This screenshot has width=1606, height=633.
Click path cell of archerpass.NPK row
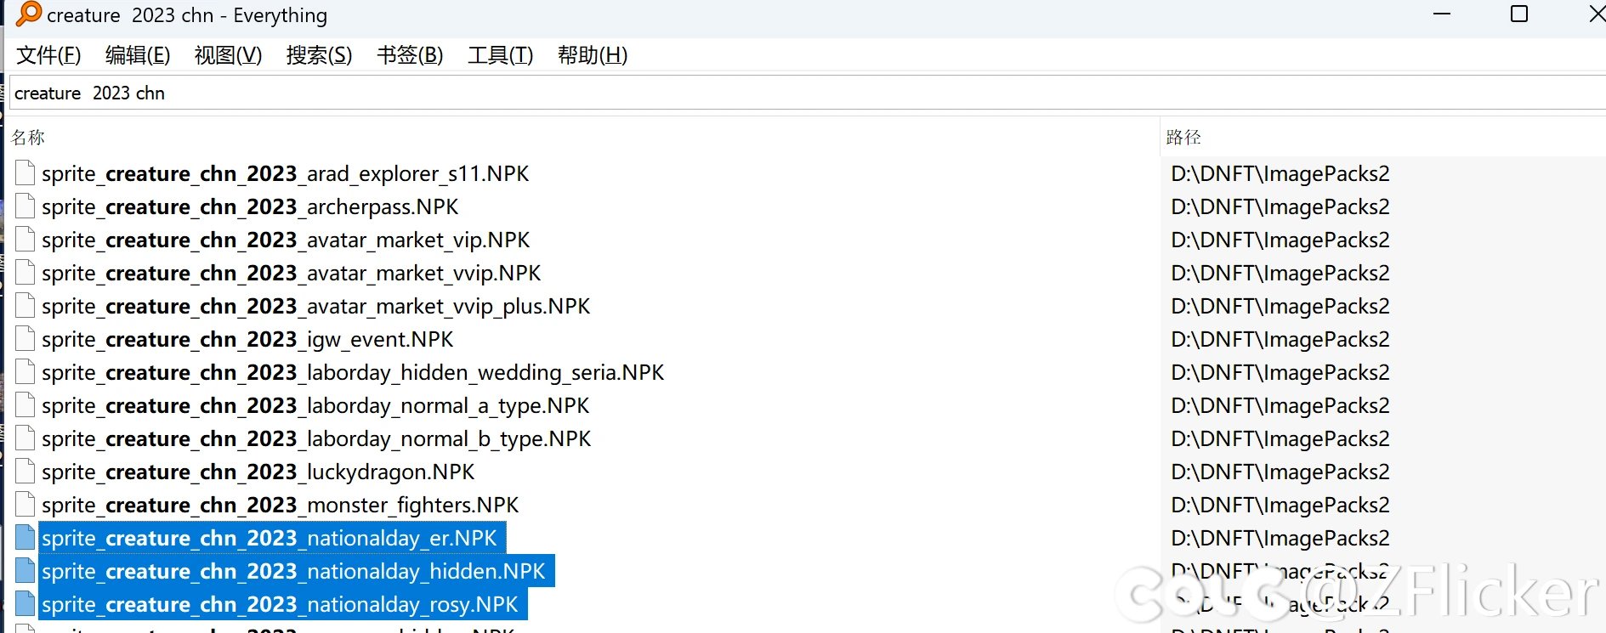[1280, 206]
